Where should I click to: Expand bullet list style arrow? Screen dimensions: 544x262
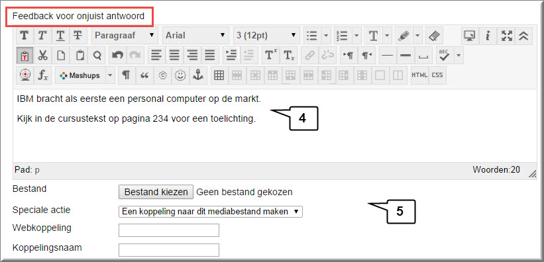pyautogui.click(x=326, y=35)
